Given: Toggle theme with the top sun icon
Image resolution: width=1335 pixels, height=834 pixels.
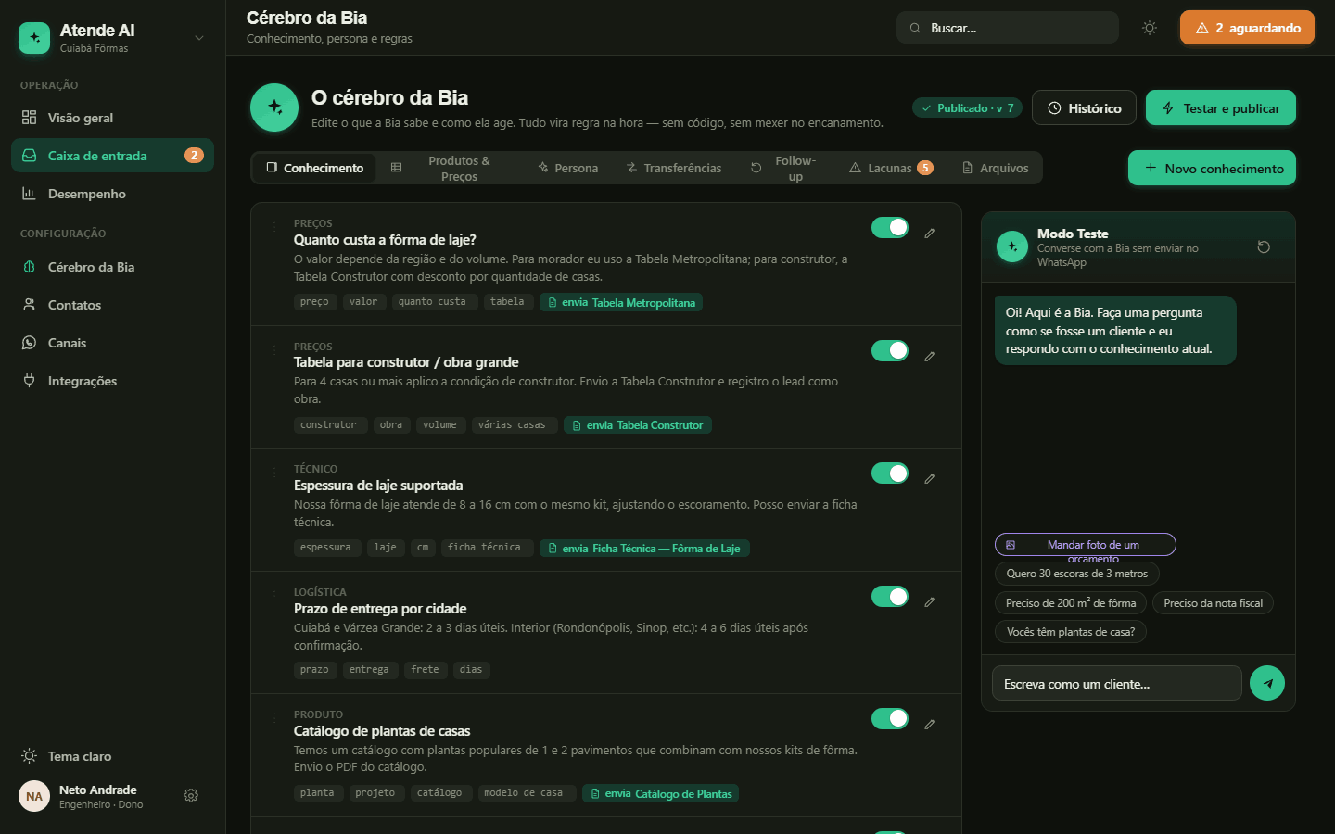Looking at the screenshot, I should (1150, 28).
